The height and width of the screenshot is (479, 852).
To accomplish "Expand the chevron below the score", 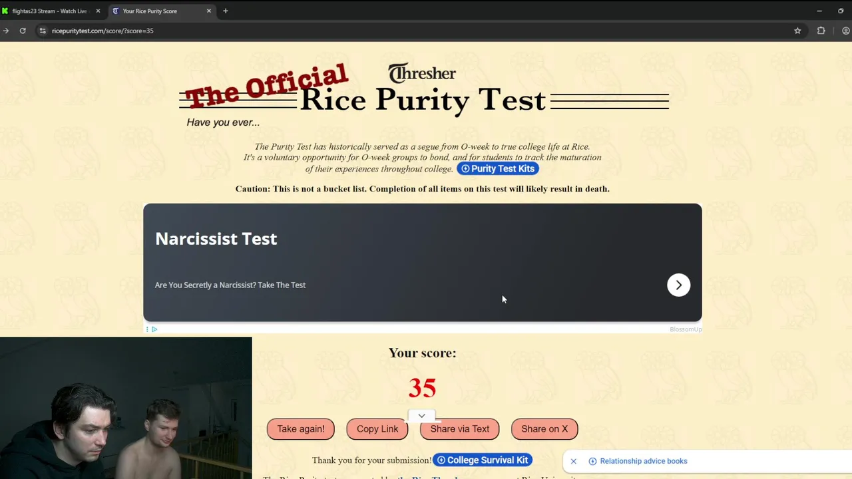I will pyautogui.click(x=421, y=416).
